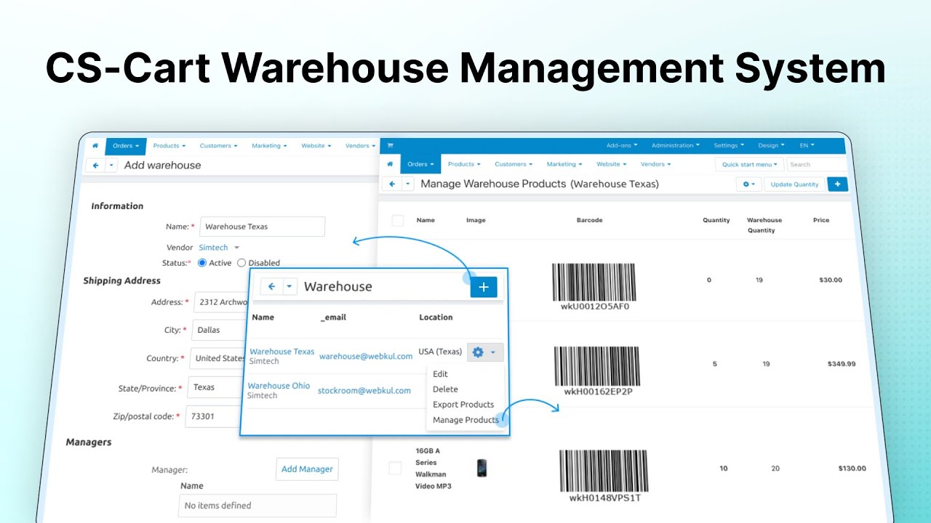
Task: Click back arrow in the Warehouse list popup
Action: 271,286
